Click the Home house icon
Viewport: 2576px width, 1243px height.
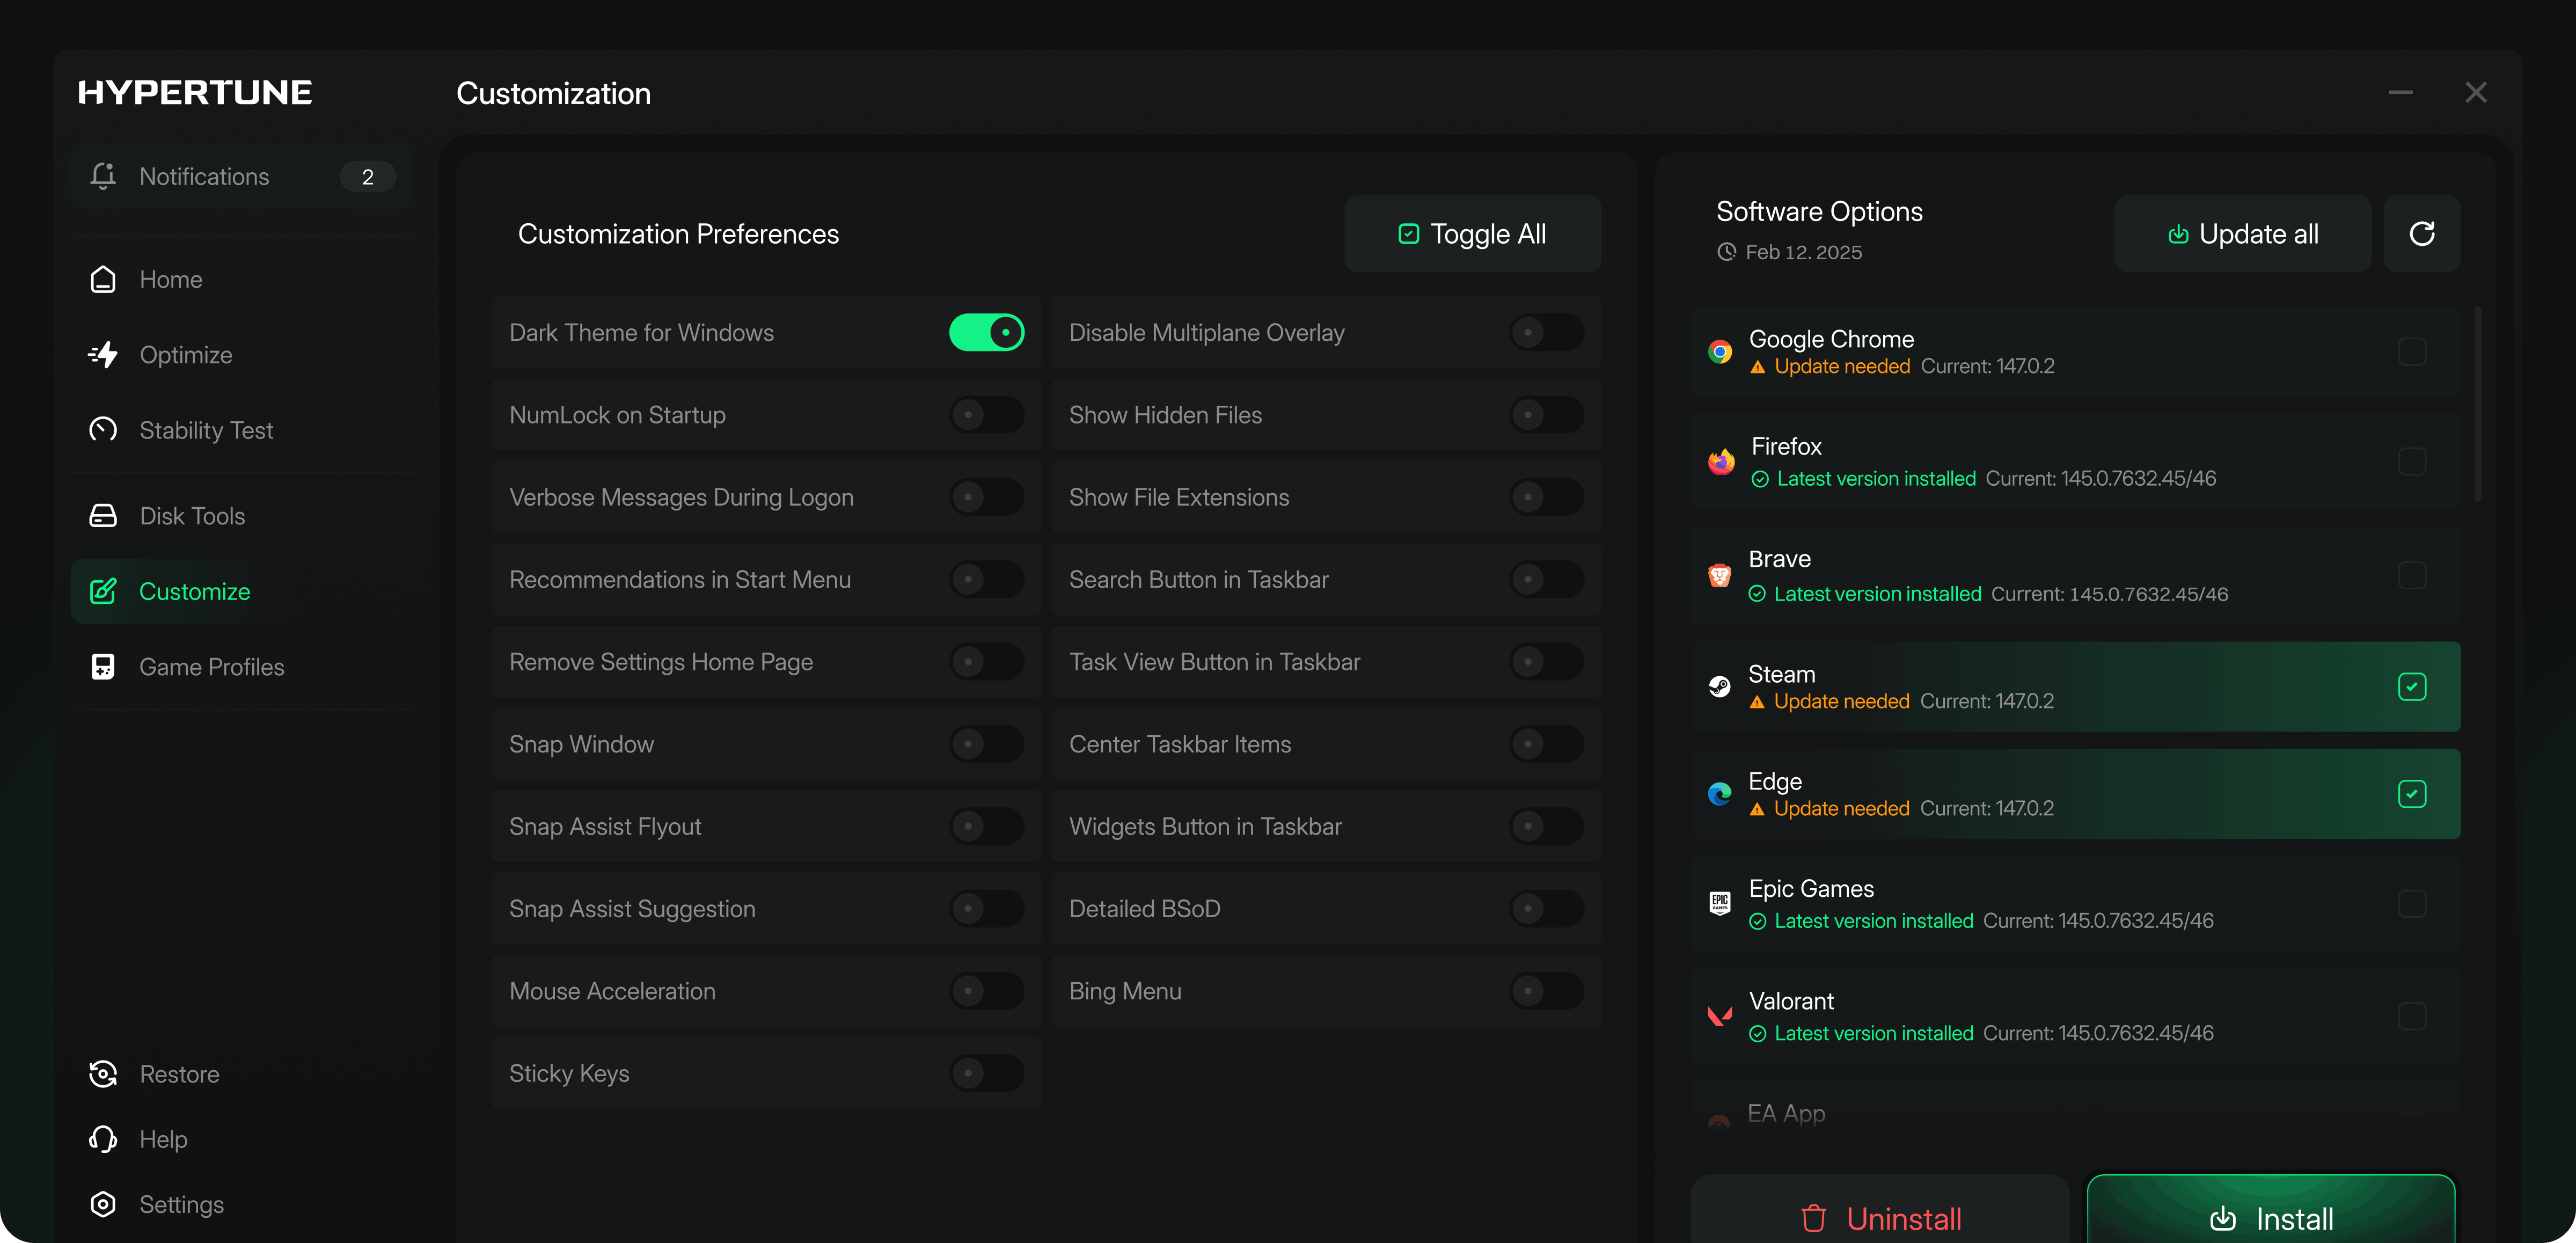click(103, 279)
